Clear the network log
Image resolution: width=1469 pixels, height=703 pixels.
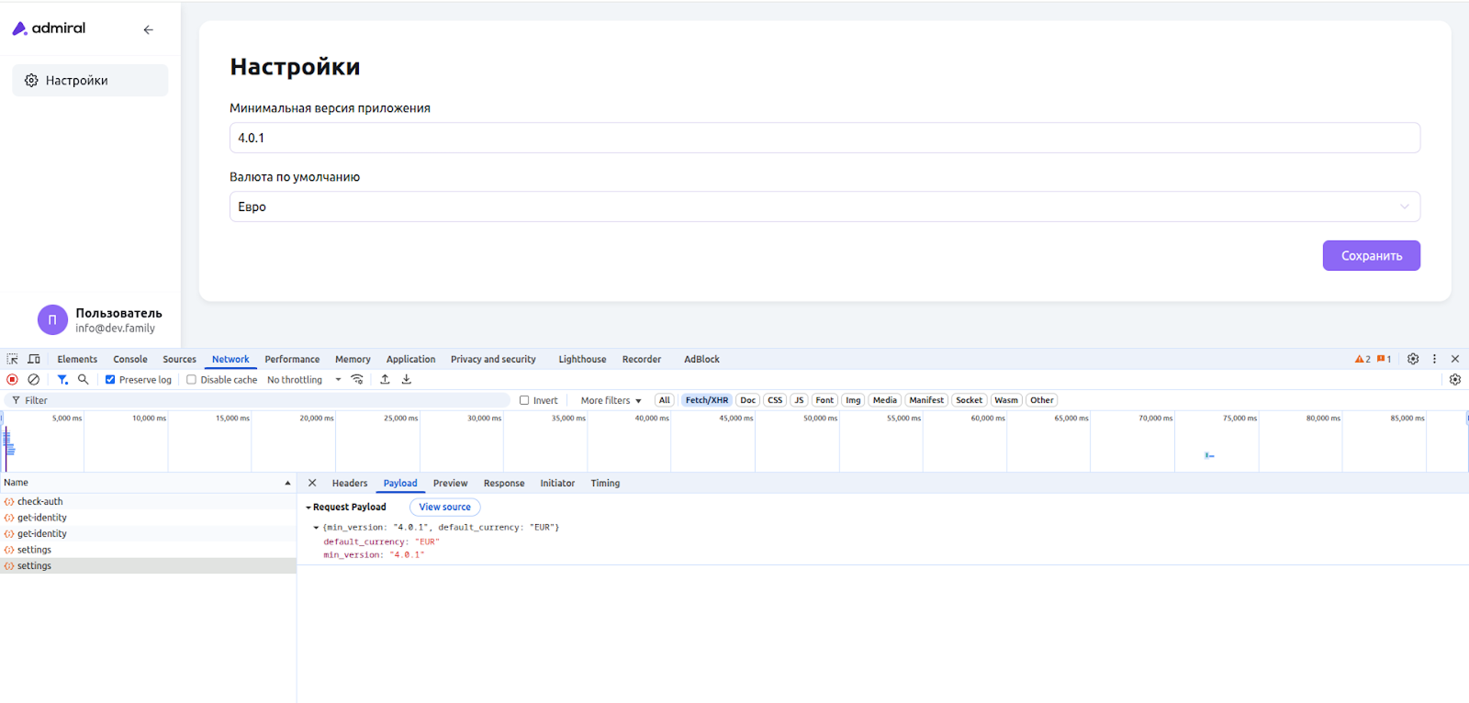click(34, 380)
